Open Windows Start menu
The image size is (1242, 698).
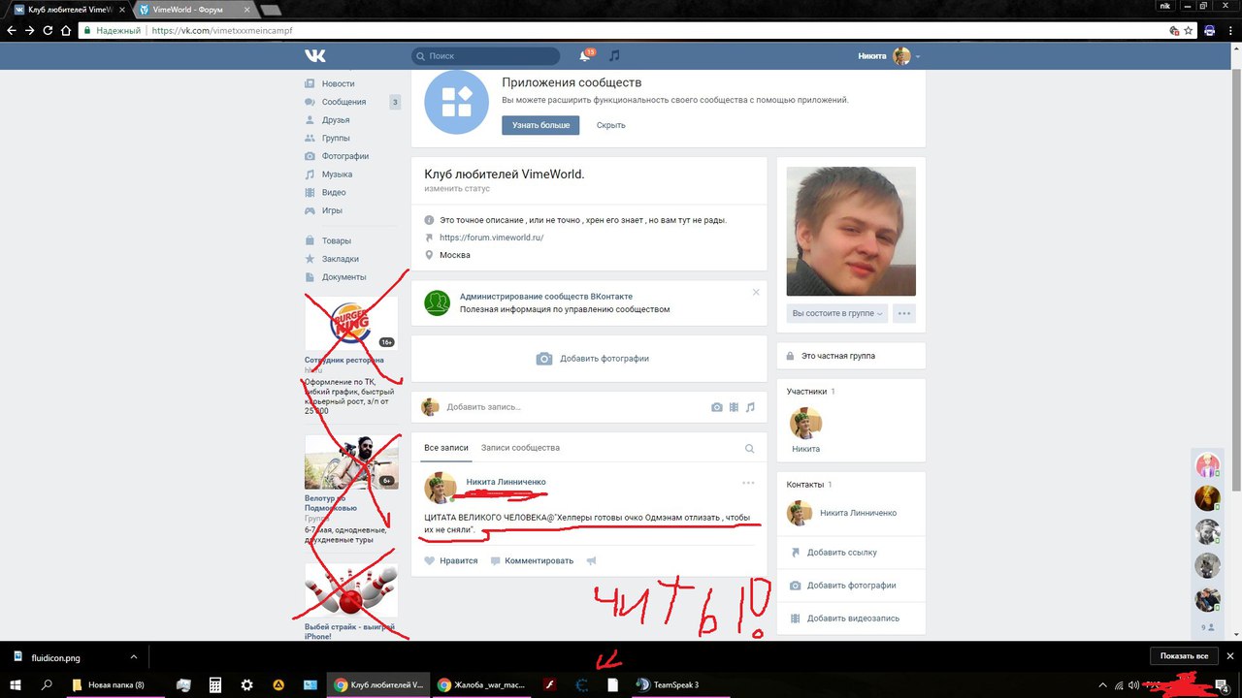click(x=16, y=684)
